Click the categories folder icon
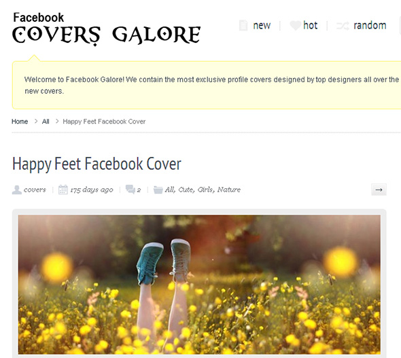 [x=158, y=190]
